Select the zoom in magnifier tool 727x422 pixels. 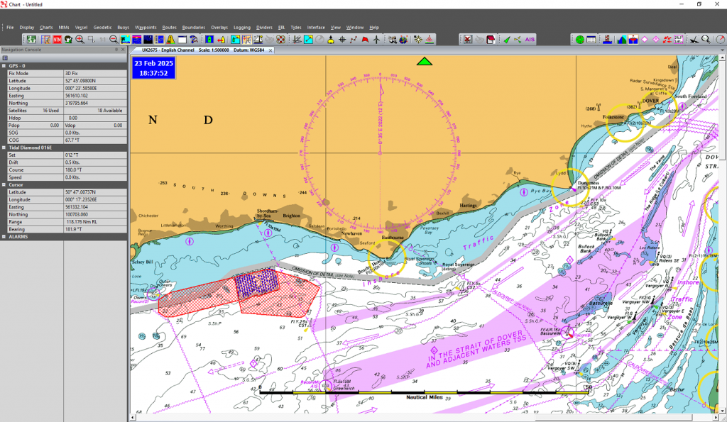[x=80, y=40]
